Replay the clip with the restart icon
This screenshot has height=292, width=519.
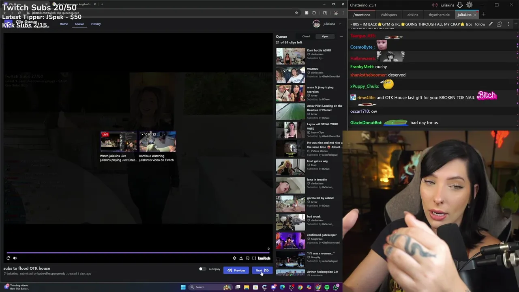(8, 258)
